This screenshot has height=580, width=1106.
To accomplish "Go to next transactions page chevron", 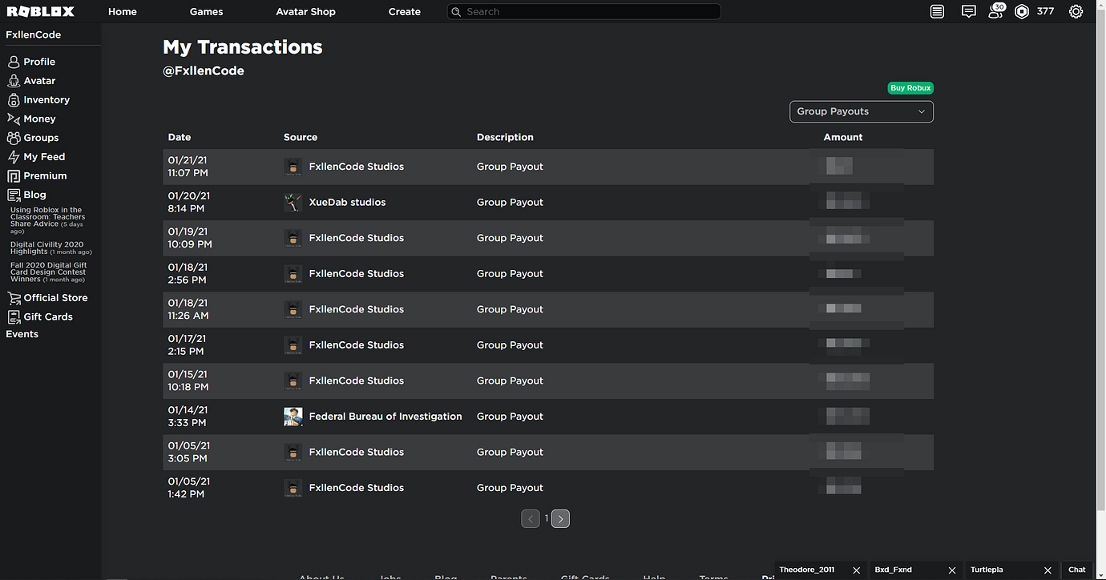I will click(560, 518).
